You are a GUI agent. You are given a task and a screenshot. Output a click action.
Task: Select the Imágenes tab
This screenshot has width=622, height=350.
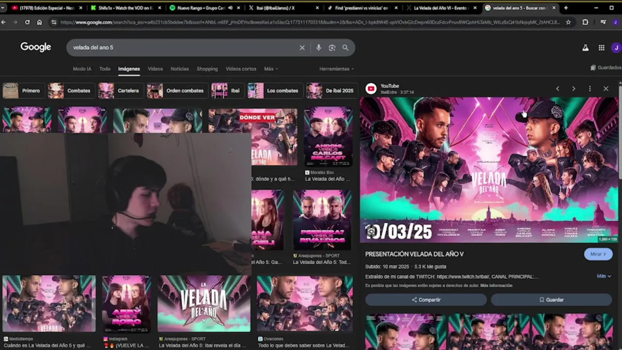[x=129, y=69]
